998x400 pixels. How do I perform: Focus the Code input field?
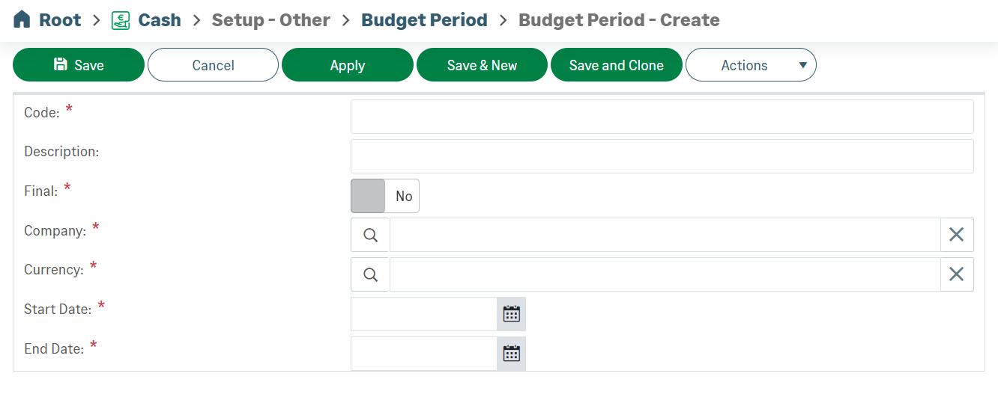tap(662, 117)
